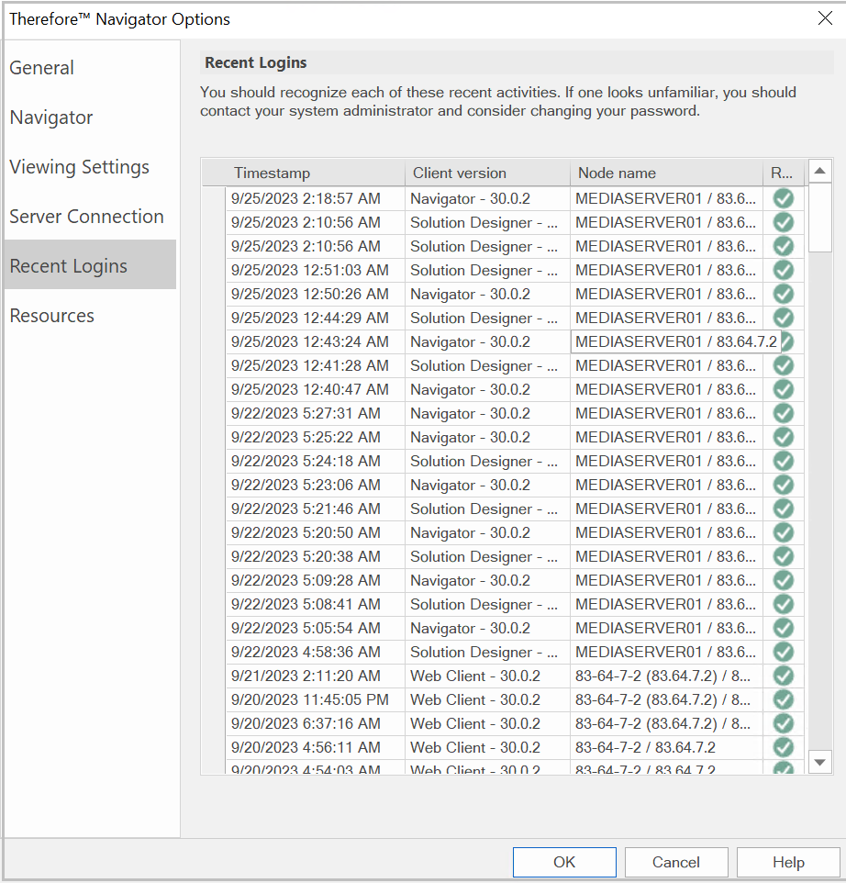This screenshot has height=883, width=846.
Task: Click the green check for the 9/25/2023 12:50:26 AM login
Action: 784,294
